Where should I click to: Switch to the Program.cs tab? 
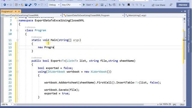pyautogui.click(x=7, y=11)
